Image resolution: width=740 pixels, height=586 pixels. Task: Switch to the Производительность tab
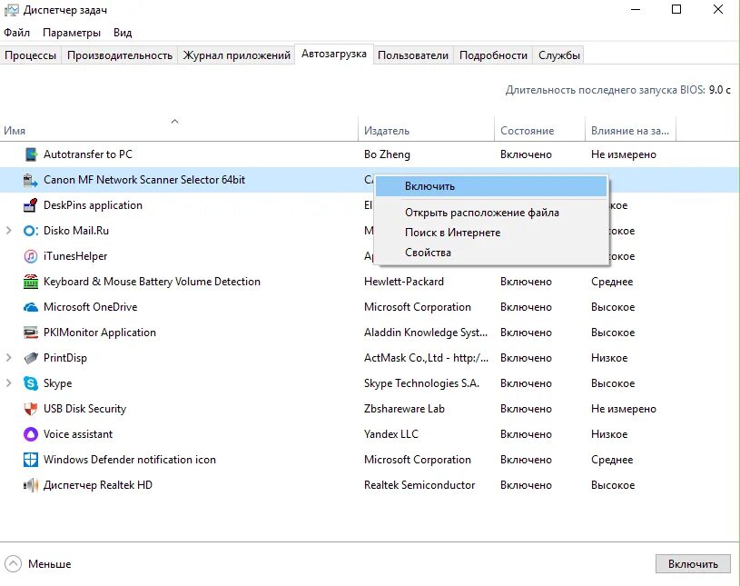click(120, 55)
